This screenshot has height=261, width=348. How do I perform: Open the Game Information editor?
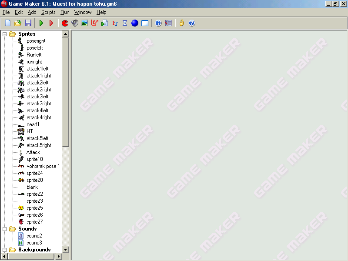point(158,23)
